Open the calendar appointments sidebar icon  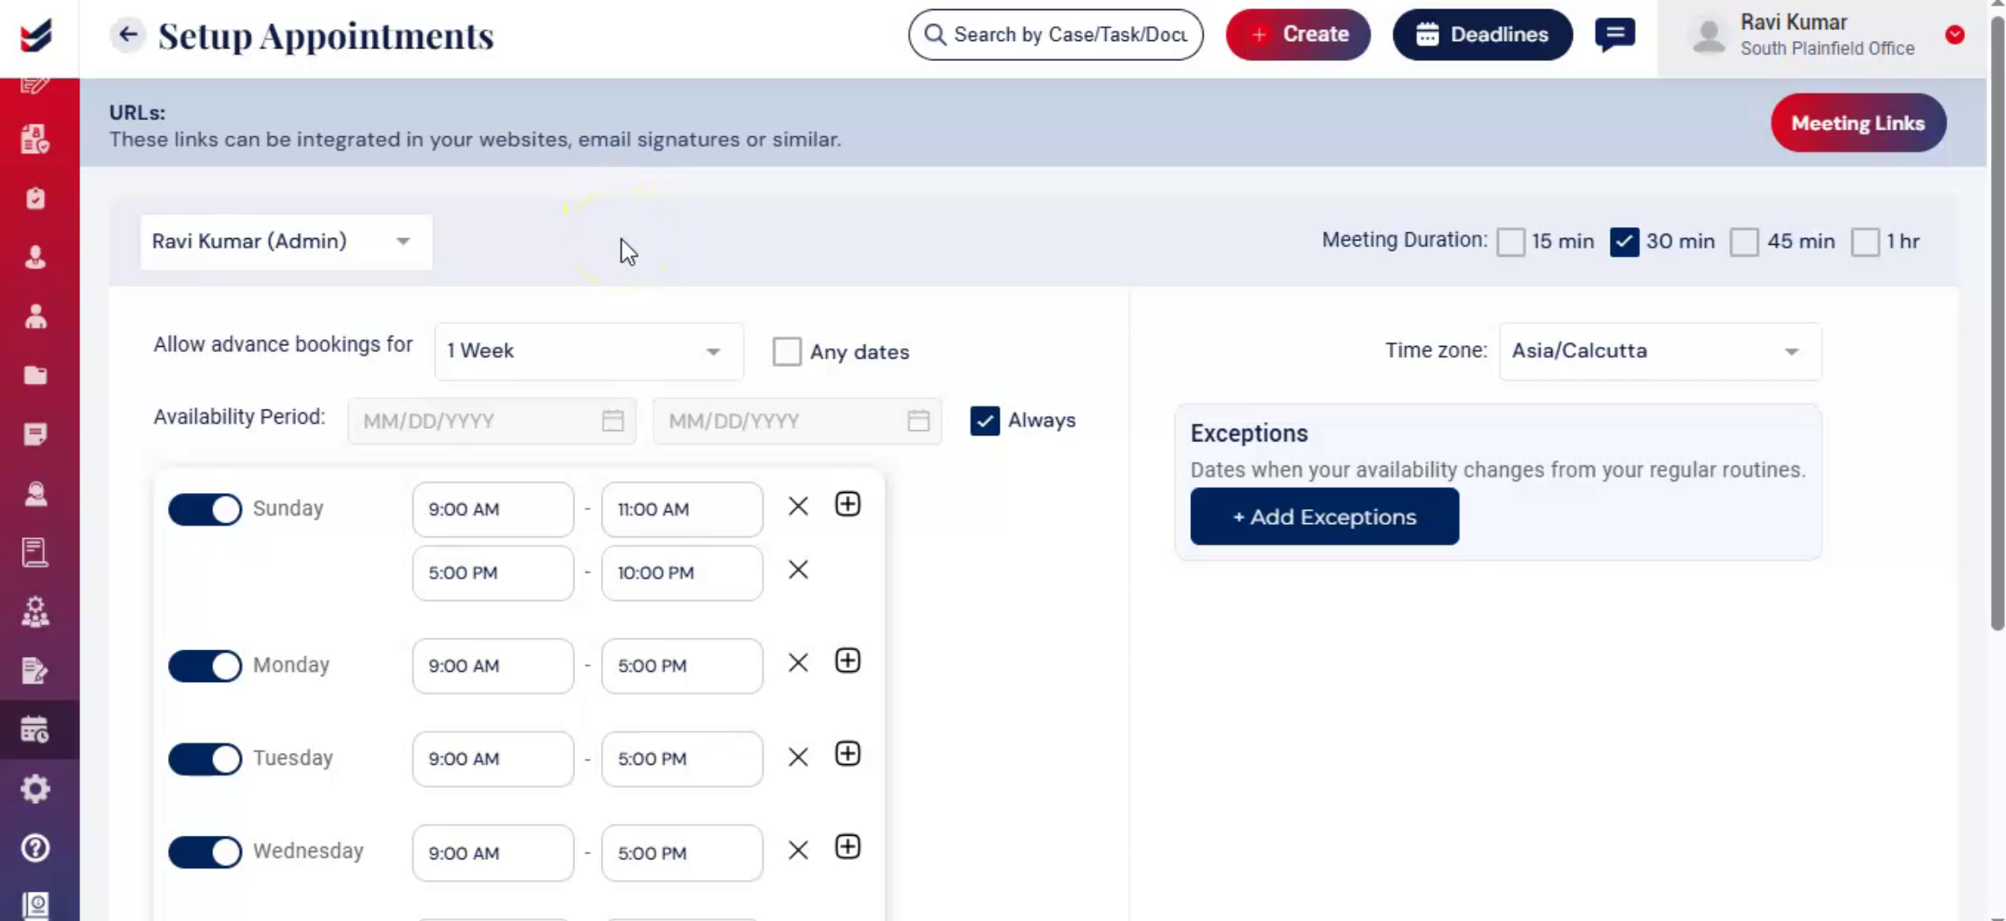pyautogui.click(x=35, y=730)
